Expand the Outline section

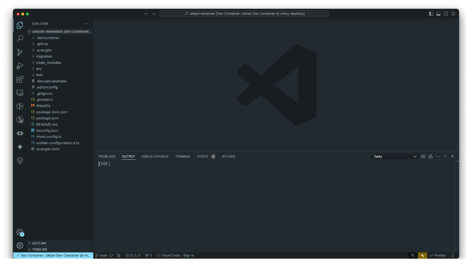60,243
